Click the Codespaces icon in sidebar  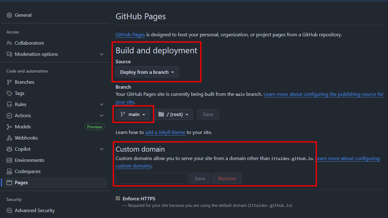pyautogui.click(x=9, y=171)
